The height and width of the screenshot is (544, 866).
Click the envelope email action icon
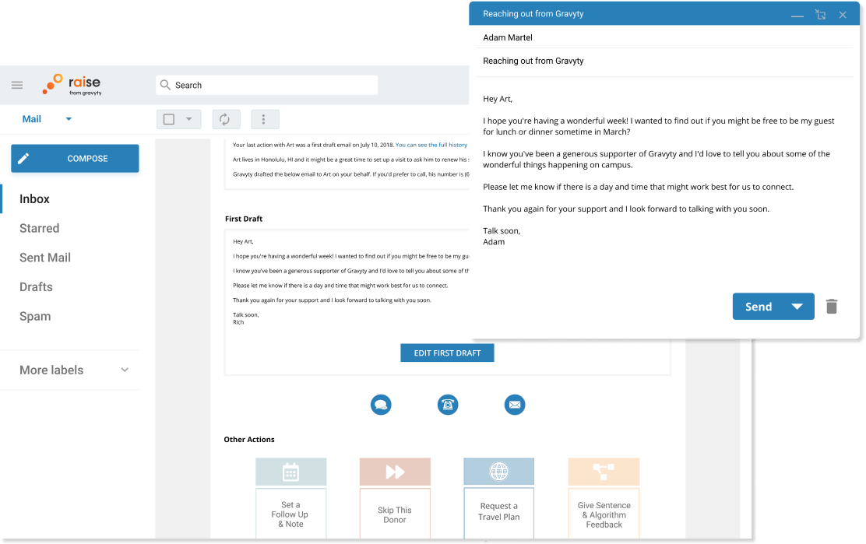pyautogui.click(x=515, y=405)
